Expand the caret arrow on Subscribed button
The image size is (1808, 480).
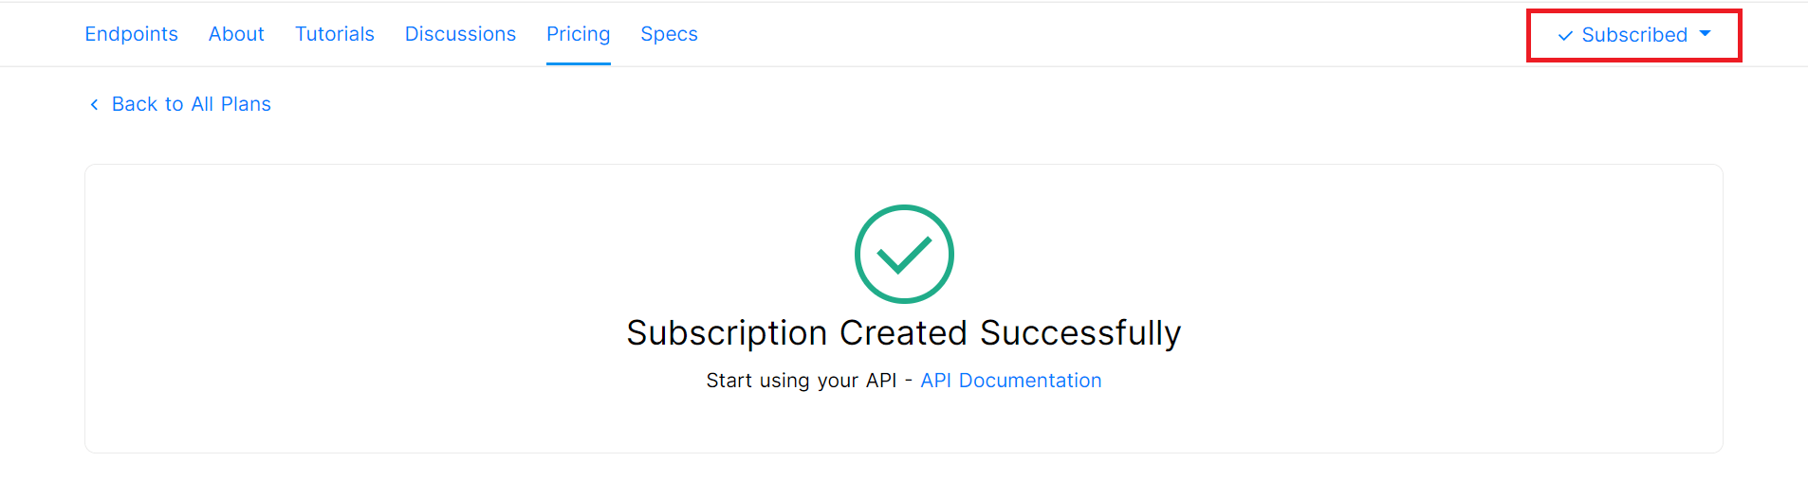[x=1705, y=34]
